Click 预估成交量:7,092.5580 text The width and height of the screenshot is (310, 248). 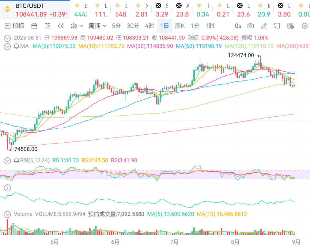116,214
